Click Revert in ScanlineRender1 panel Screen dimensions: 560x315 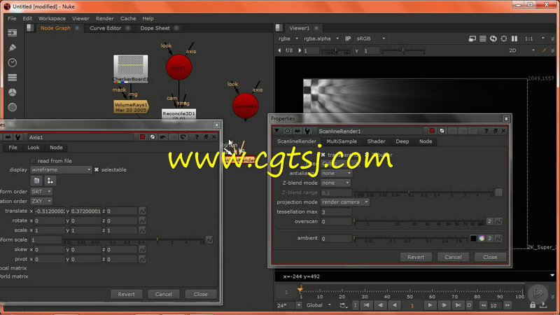[416, 257]
